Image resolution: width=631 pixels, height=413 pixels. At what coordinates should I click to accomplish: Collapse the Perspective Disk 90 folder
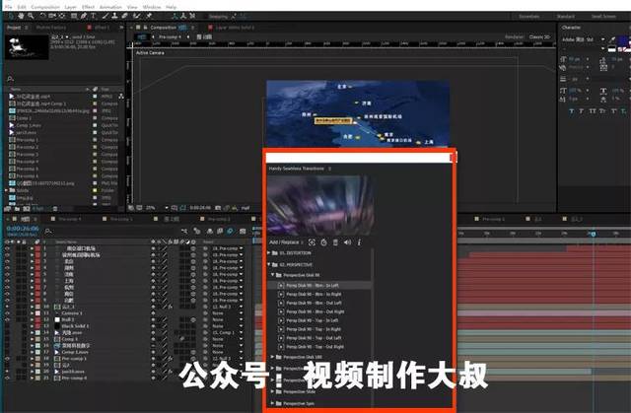[x=273, y=275]
